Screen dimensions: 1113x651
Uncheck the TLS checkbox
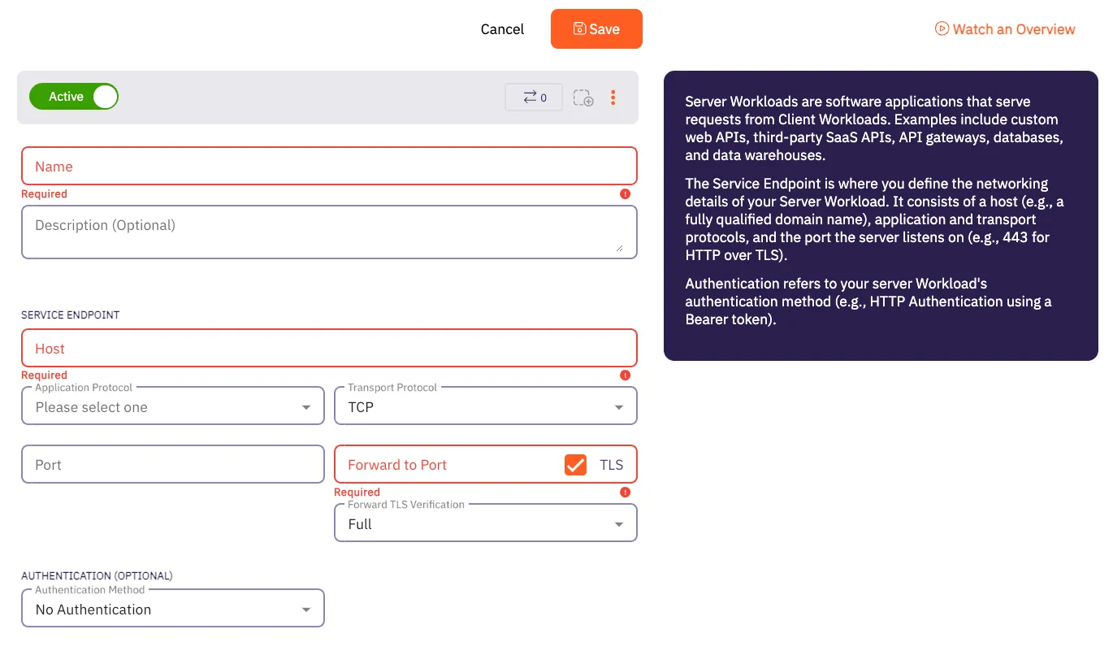tap(575, 464)
